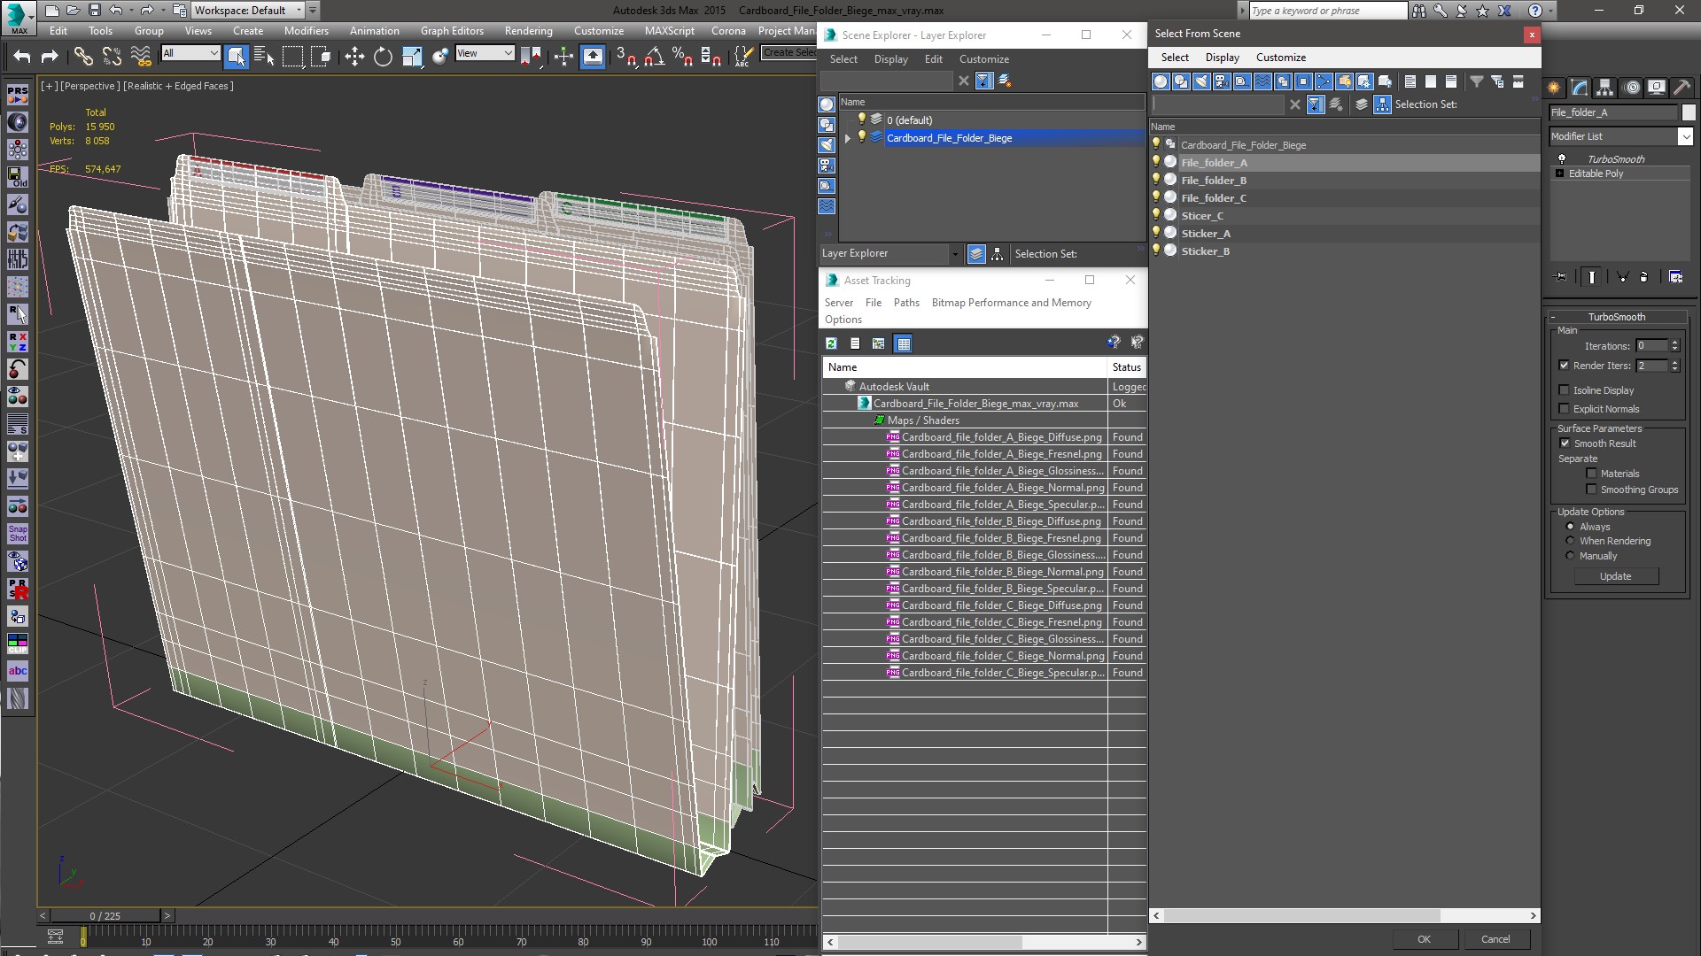This screenshot has width=1701, height=956.
Task: Open the Graph Editors menu
Action: tap(452, 31)
